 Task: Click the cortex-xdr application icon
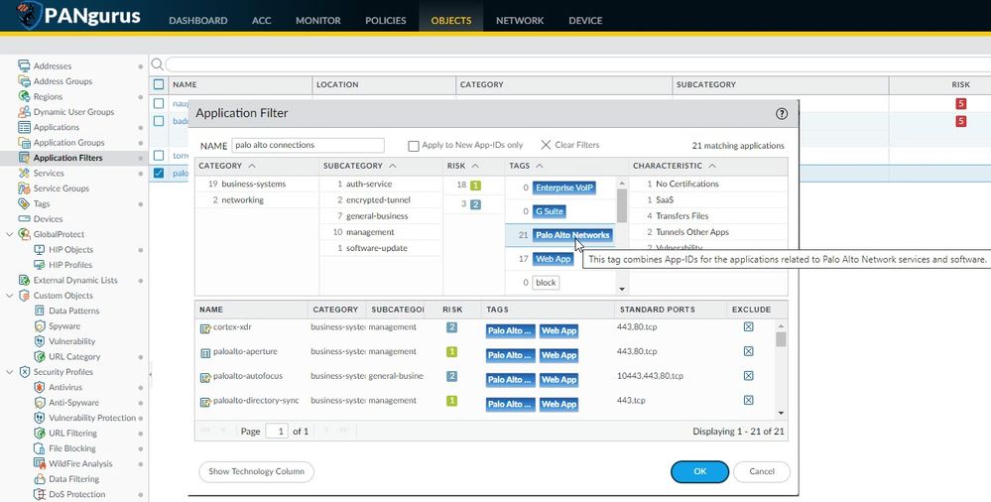tap(205, 327)
